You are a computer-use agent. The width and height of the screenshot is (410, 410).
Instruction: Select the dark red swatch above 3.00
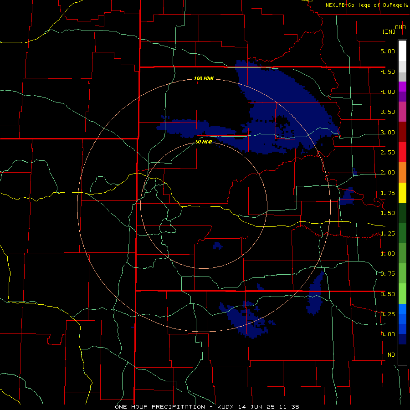click(x=402, y=132)
